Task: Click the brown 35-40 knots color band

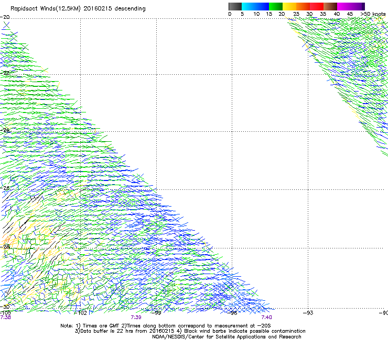Action: click(x=330, y=6)
